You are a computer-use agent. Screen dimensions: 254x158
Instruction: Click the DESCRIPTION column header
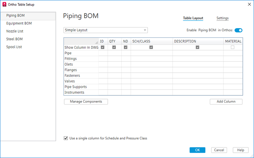(185, 41)
